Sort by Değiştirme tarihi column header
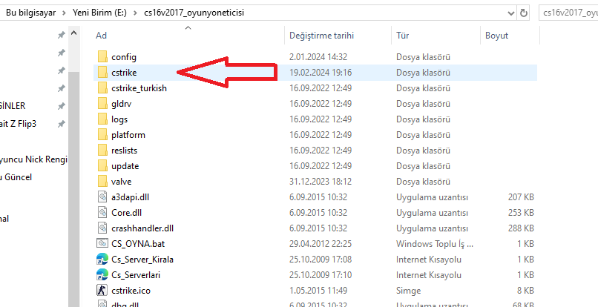Screen dimensions: 598x307 tap(321, 36)
